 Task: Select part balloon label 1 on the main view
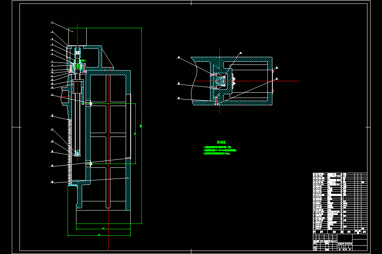coord(52,22)
